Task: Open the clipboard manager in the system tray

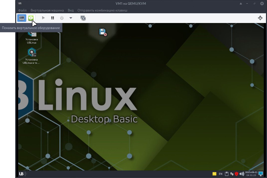Action: (227, 173)
